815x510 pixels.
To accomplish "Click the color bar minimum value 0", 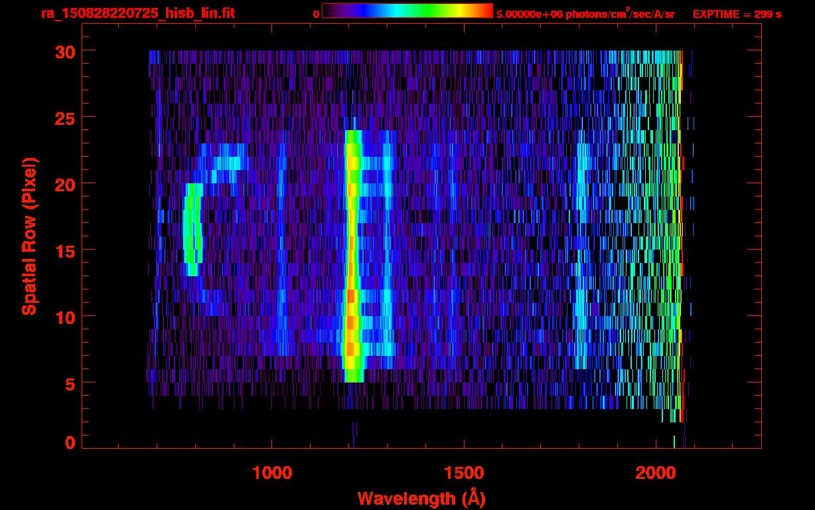I will 316,14.
